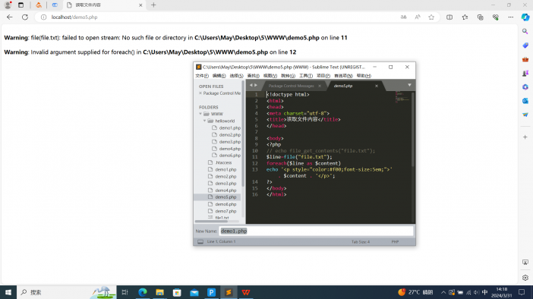This screenshot has height=299, width=533.
Task: Go to the previous tab with left arrow
Action: coord(251,85)
